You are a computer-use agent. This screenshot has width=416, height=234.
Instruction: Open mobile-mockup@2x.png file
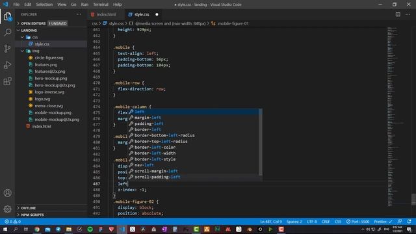coord(57,120)
